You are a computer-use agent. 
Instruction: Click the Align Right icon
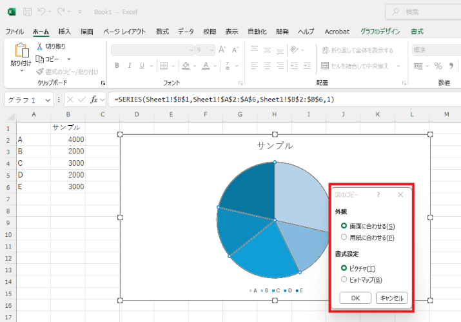click(280, 66)
